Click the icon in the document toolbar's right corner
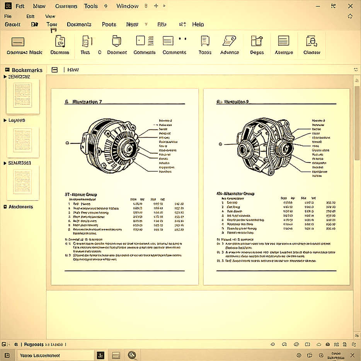 pyautogui.click(x=356, y=70)
